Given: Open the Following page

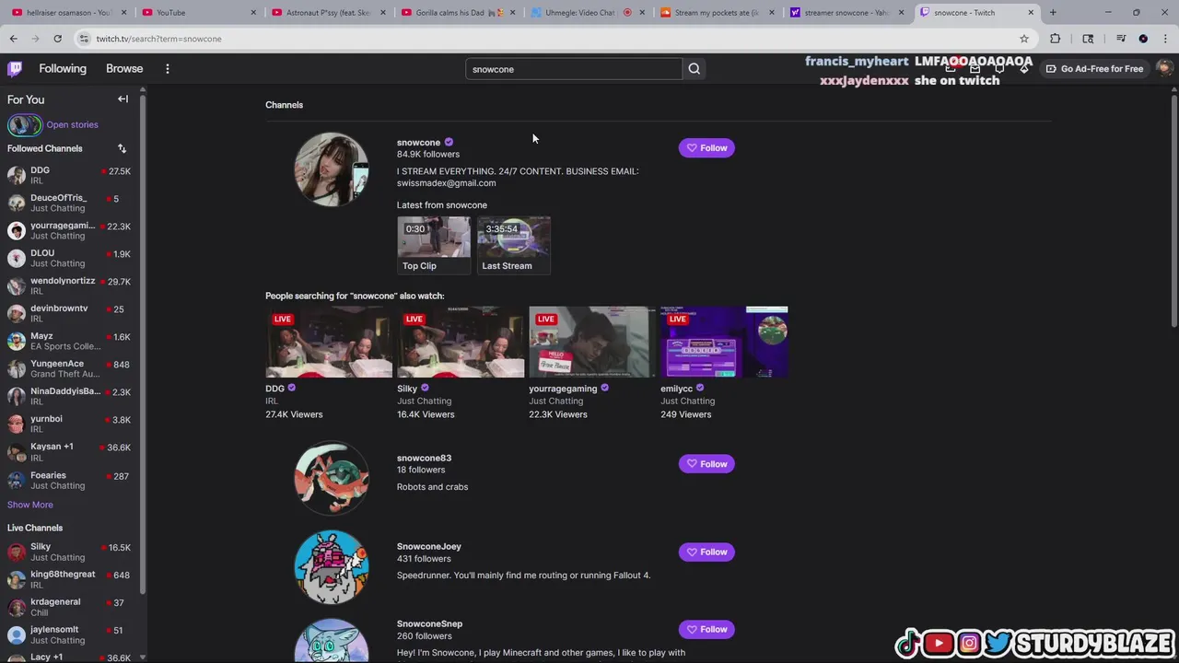Looking at the screenshot, I should tap(63, 69).
